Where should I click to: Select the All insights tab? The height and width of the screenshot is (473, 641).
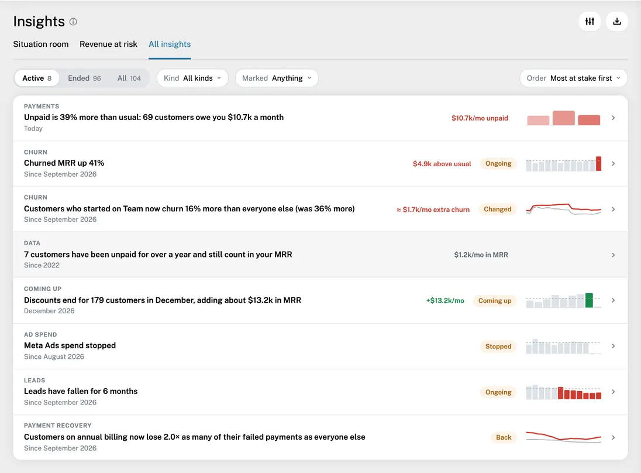pyautogui.click(x=170, y=44)
